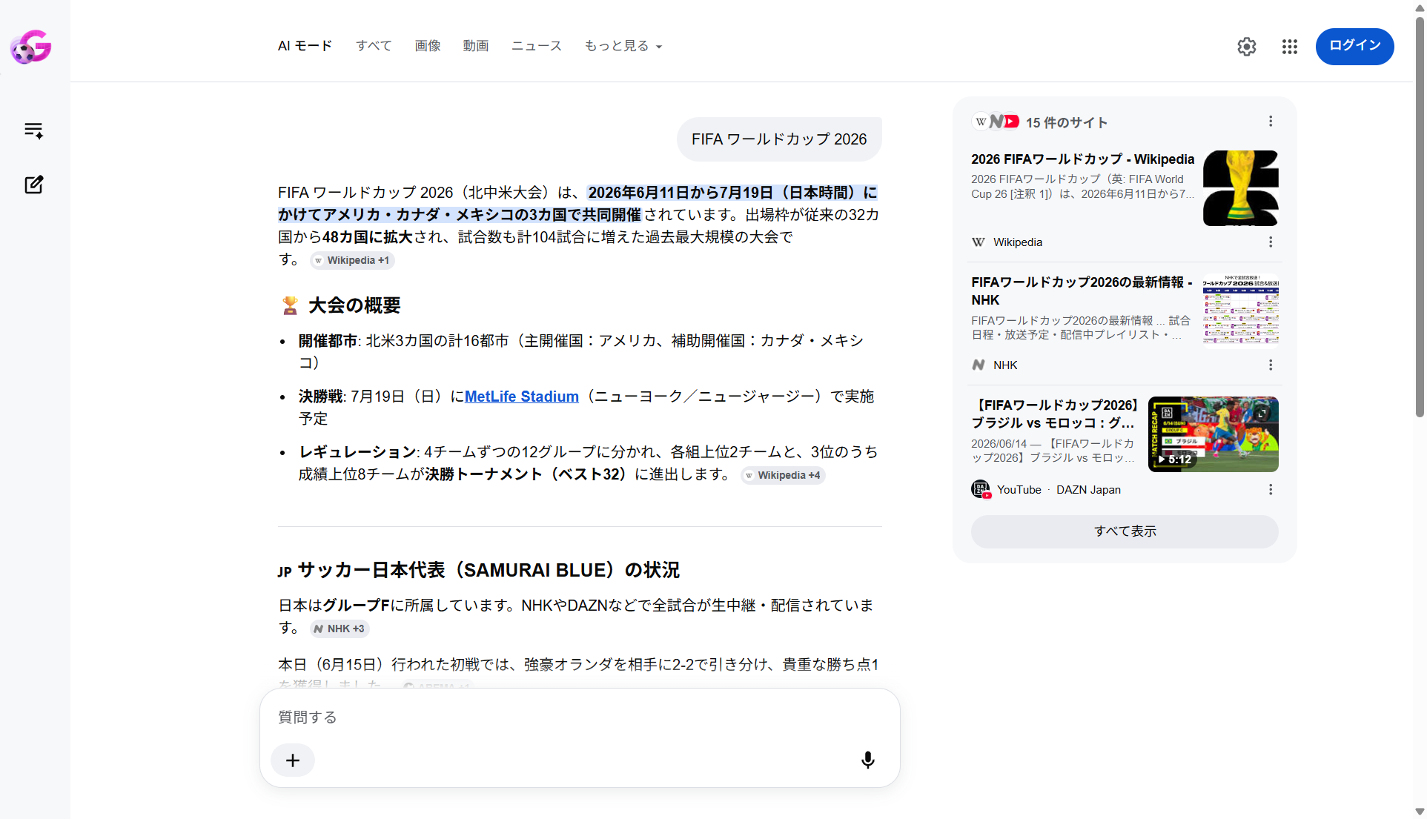Open the more options menu for the 15 sites panel

click(x=1271, y=122)
